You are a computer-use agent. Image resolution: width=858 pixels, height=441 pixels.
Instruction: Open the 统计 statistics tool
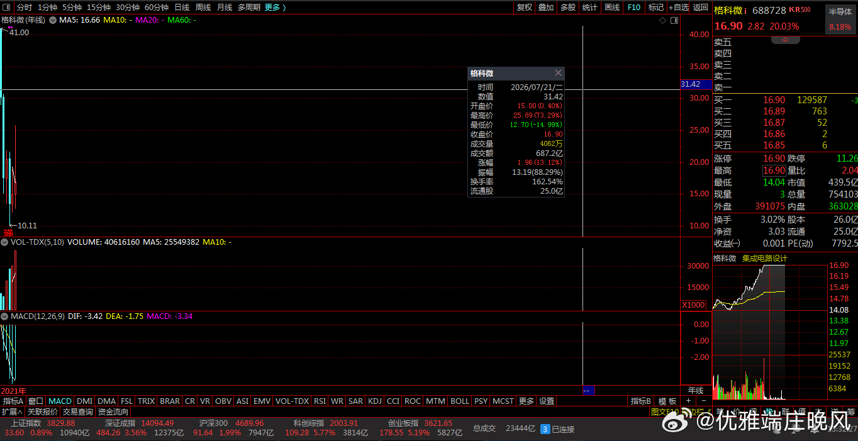(x=590, y=8)
